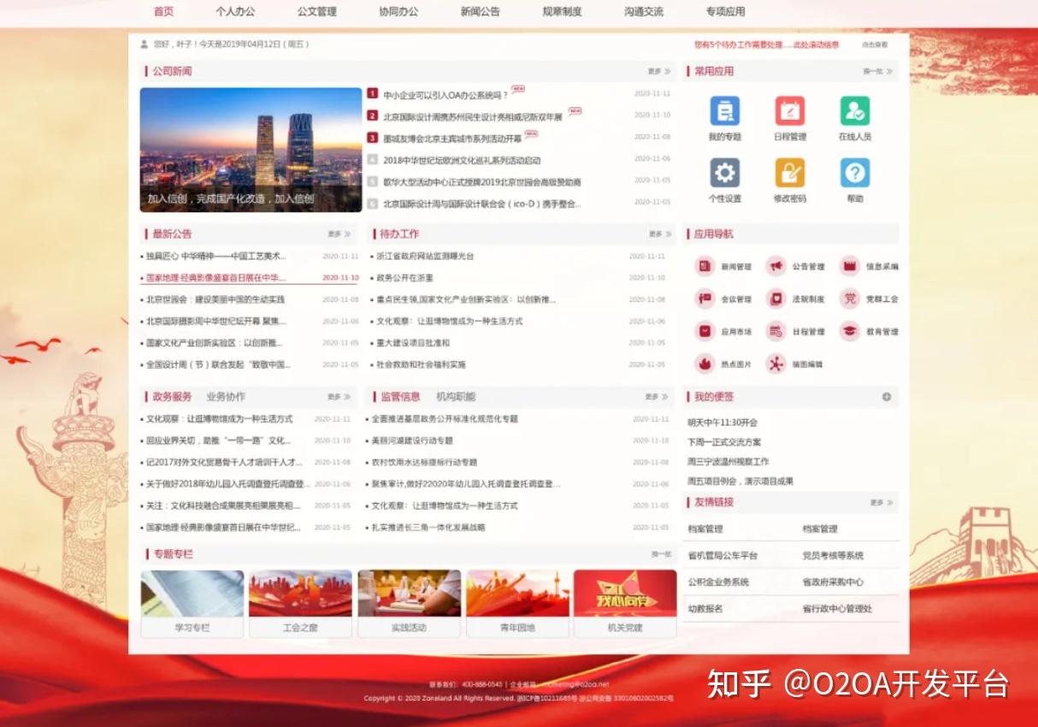Image resolution: width=1038 pixels, height=727 pixels.
Task: Open to-do item 浙江省政府网站监测曝光台
Action: point(425,257)
